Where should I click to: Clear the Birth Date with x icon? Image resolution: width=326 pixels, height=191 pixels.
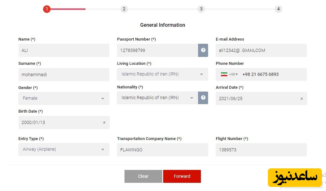(104, 123)
